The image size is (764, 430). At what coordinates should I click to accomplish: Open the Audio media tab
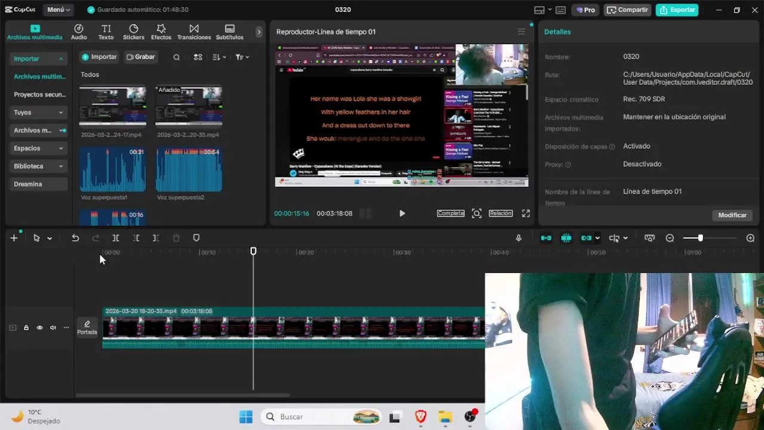79,32
